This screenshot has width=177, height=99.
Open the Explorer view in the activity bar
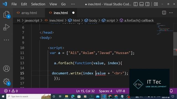tap(6, 14)
